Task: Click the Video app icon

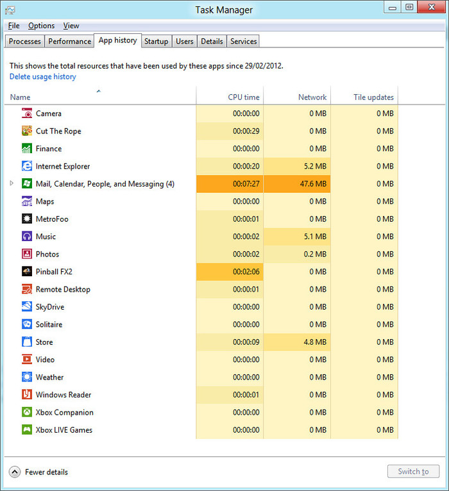Action: pos(27,360)
